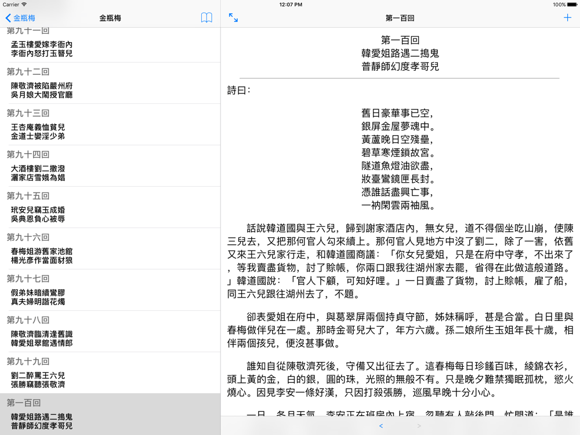
Task: Tap paragraph starting 誰知自從陳敬濟死後
Action: [x=400, y=379]
